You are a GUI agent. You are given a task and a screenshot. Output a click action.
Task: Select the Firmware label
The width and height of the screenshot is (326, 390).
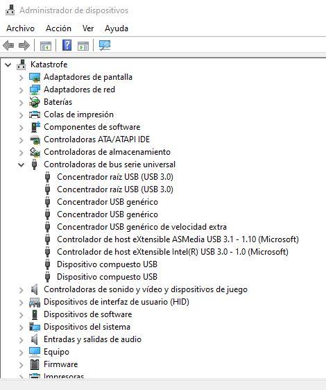pos(60,364)
